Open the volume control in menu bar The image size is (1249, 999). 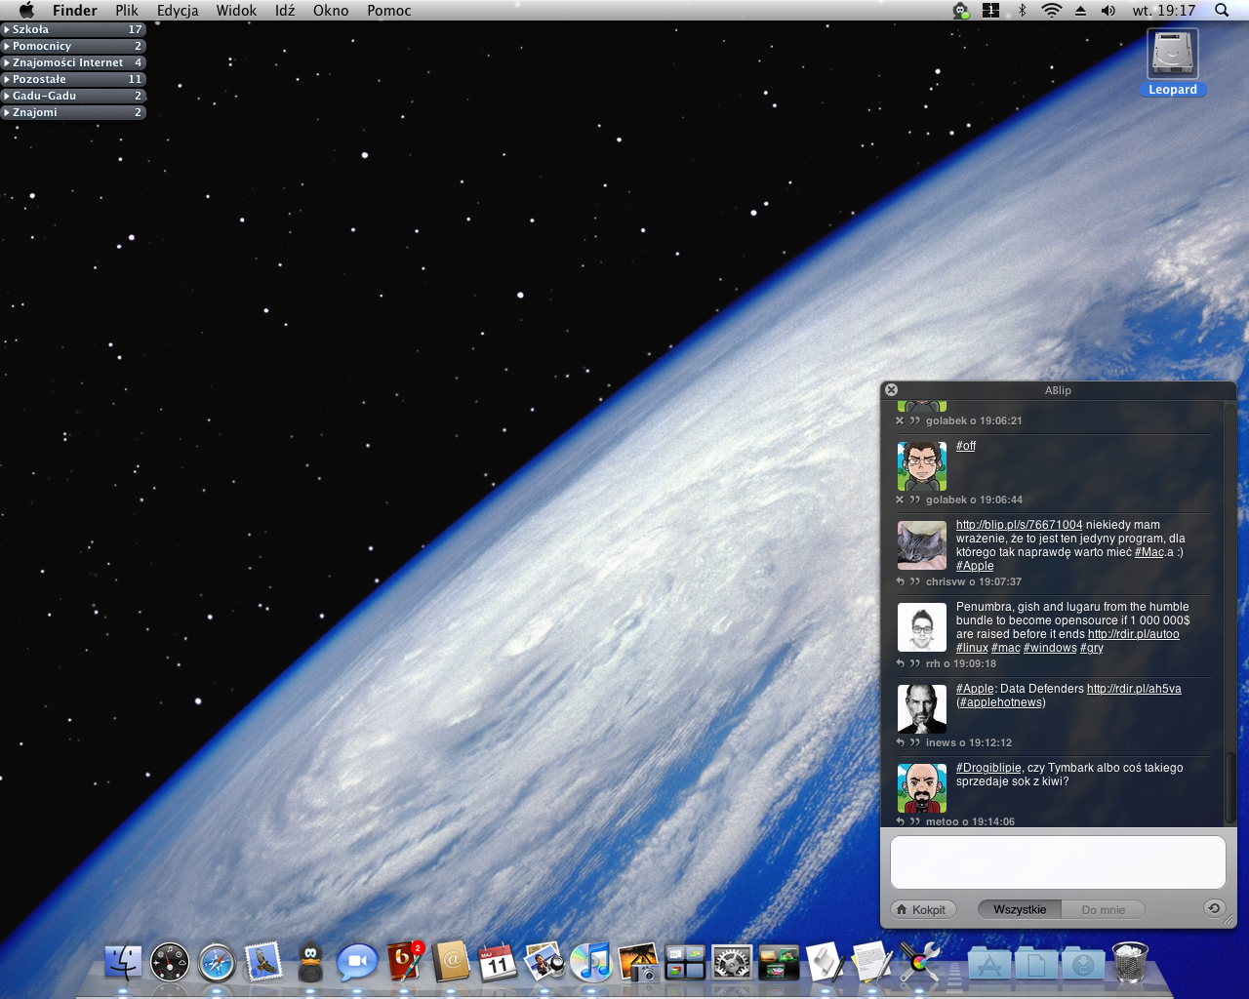[x=1108, y=11]
